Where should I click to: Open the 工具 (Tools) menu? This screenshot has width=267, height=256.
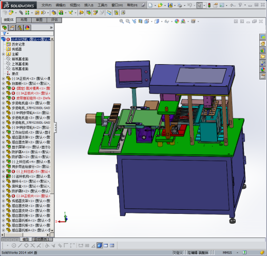[102, 5]
